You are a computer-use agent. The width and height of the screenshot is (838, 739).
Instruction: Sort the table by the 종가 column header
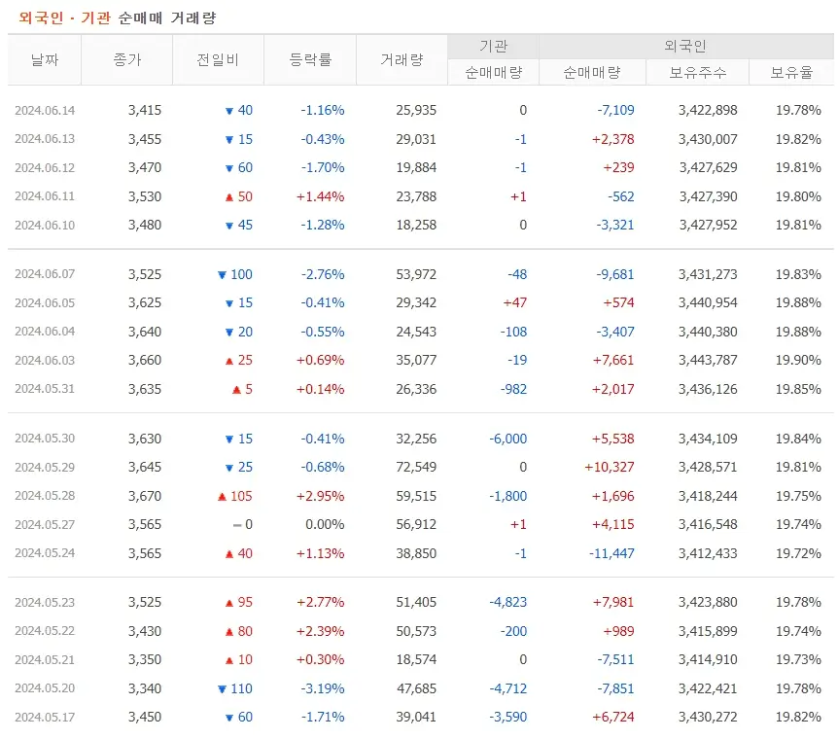(125, 59)
